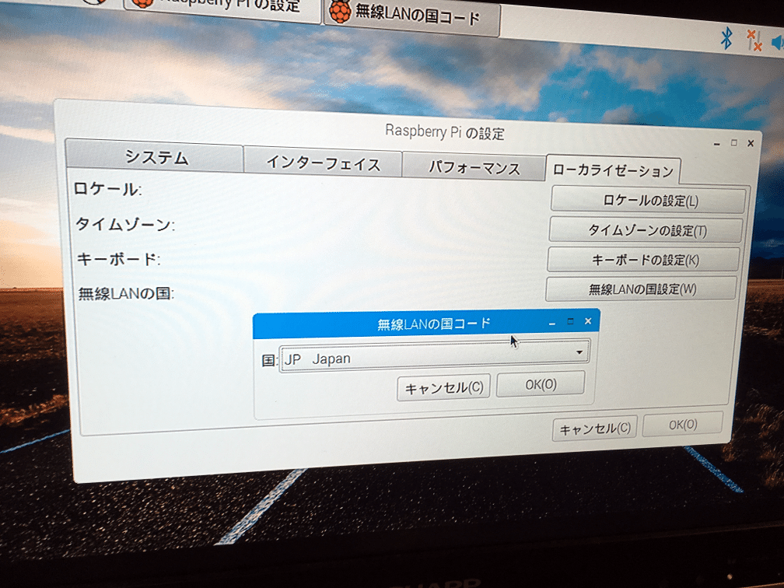Select the ローカライゼーション tab
The height and width of the screenshot is (588, 784).
point(613,170)
